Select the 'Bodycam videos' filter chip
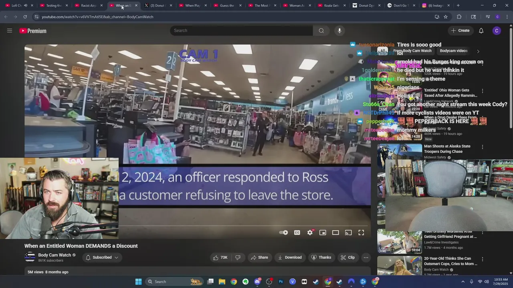Image resolution: width=513 pixels, height=288 pixels. [453, 51]
